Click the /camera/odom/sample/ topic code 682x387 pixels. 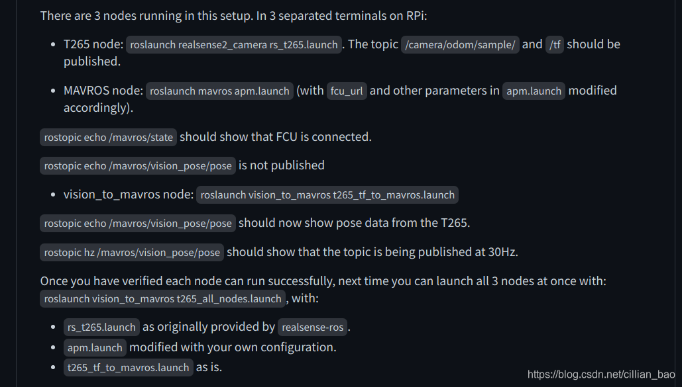click(x=460, y=45)
